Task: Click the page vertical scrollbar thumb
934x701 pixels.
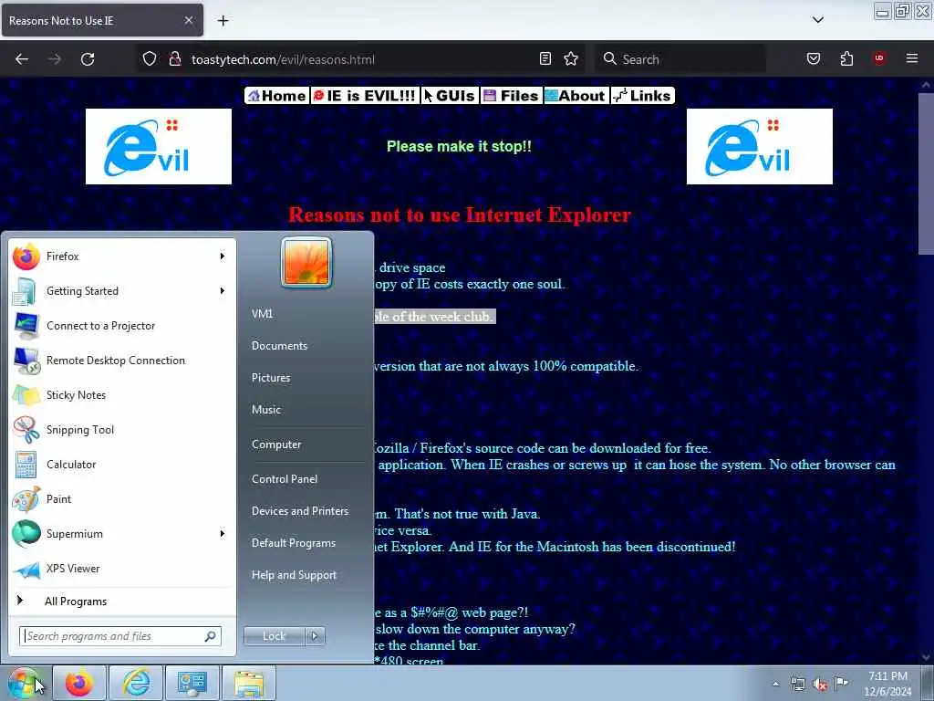Action: [926, 173]
